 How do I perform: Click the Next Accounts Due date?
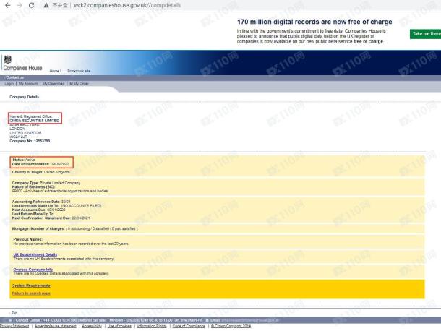coord(56,210)
